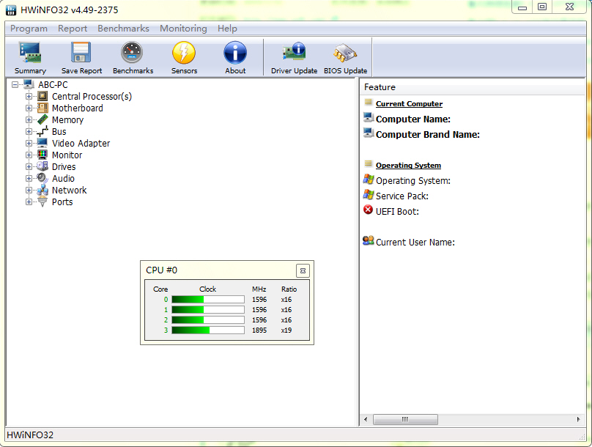Screen dimensions: 592x447
Task: Select the Motherboard tree icon
Action: point(42,108)
